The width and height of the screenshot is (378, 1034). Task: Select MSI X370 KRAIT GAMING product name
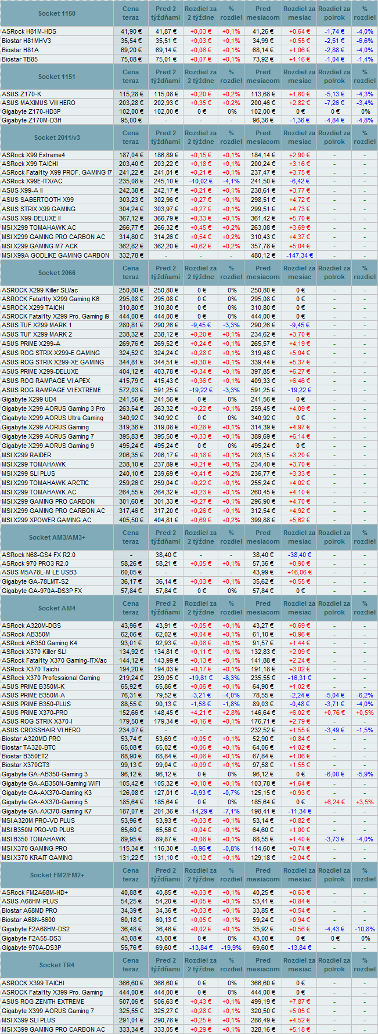(x=37, y=858)
